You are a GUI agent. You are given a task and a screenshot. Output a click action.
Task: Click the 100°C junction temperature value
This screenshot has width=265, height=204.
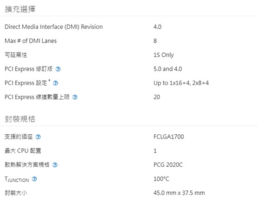click(161, 179)
